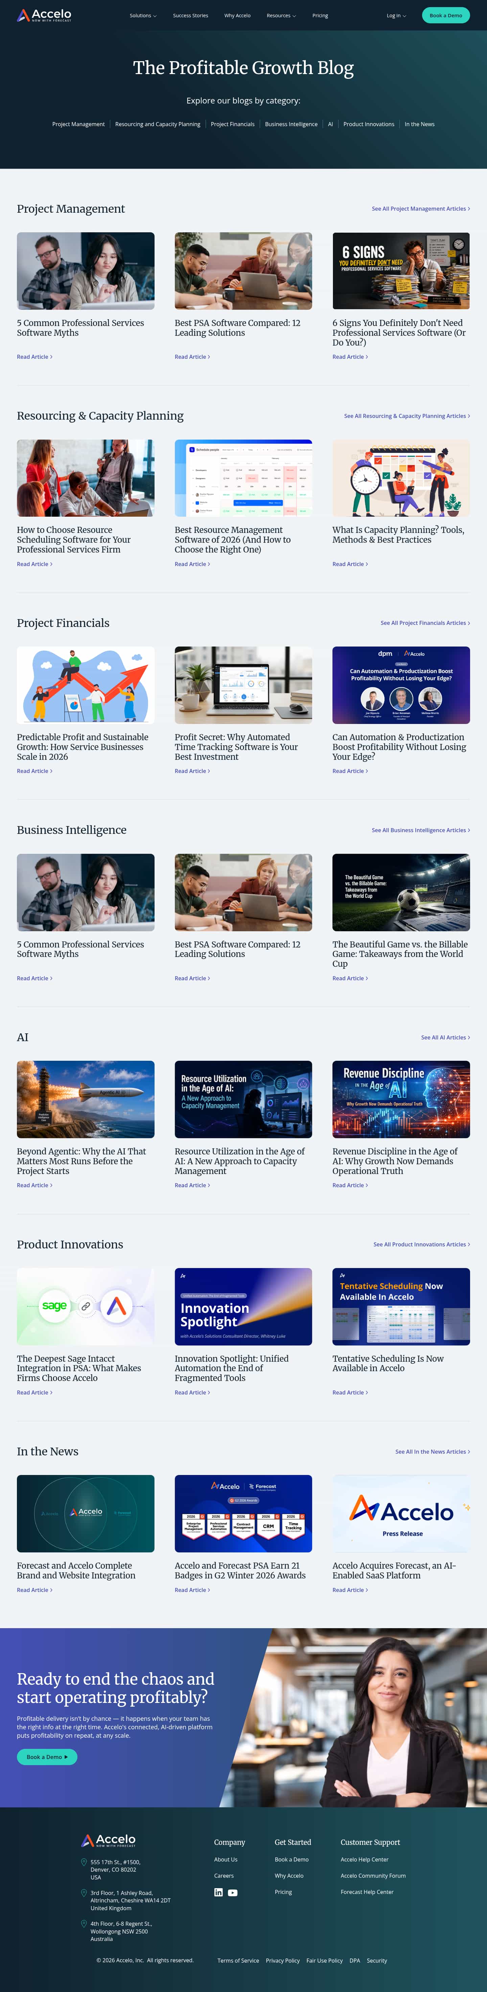487x1992 pixels.
Task: Open the rocket launch Agentic AI thumbnail
Action: click(x=86, y=1099)
